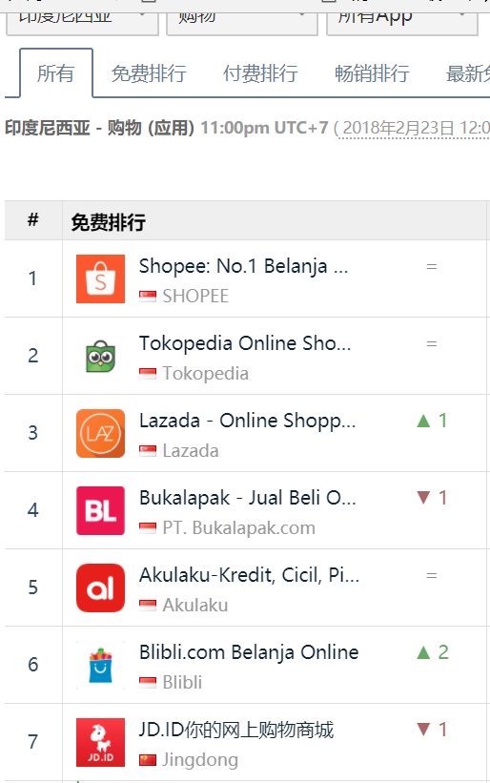490x783 pixels.
Task: Open the Akulaku app icon
Action: [x=100, y=588]
